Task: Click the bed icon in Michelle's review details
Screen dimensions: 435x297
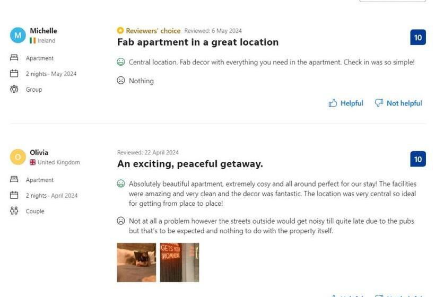Action: (14, 58)
